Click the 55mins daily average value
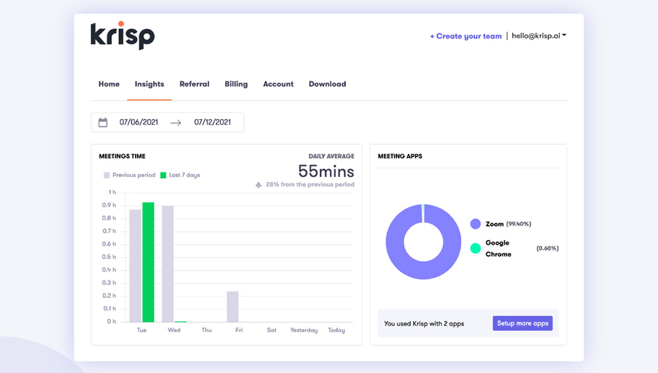The height and width of the screenshot is (373, 658). click(x=326, y=171)
